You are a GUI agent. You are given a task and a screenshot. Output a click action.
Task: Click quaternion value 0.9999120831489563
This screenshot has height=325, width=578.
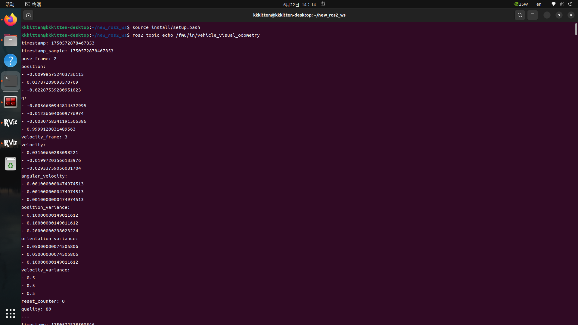coord(51,129)
